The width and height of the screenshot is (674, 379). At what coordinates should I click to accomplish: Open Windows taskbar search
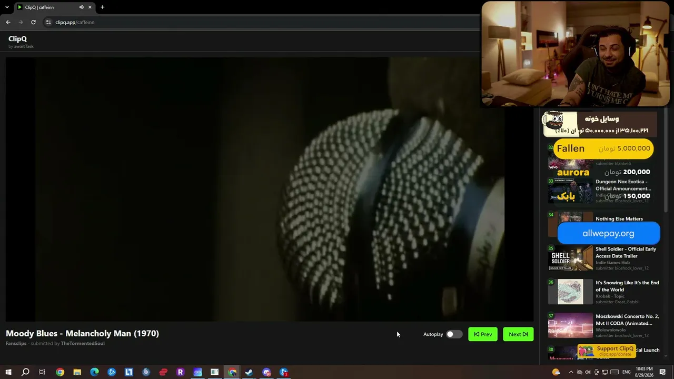tap(25, 372)
